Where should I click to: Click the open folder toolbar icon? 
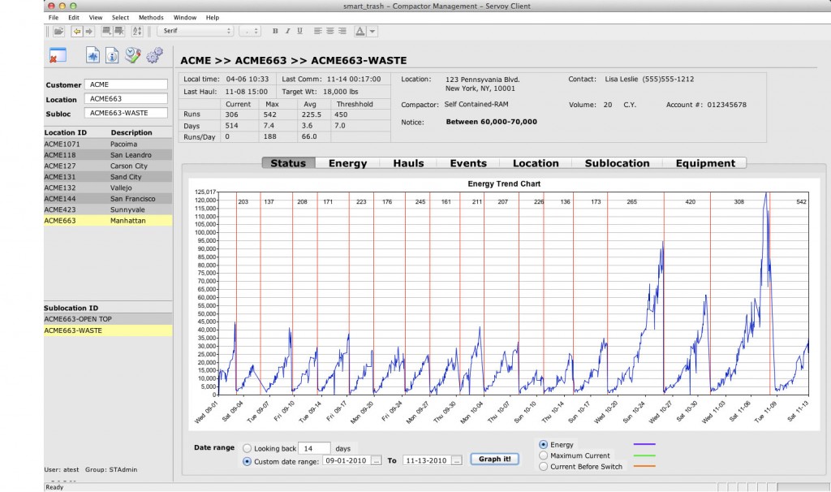tap(58, 32)
